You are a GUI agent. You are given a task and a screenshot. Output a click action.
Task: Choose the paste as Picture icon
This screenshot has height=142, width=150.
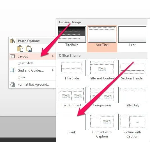(x=29, y=49)
